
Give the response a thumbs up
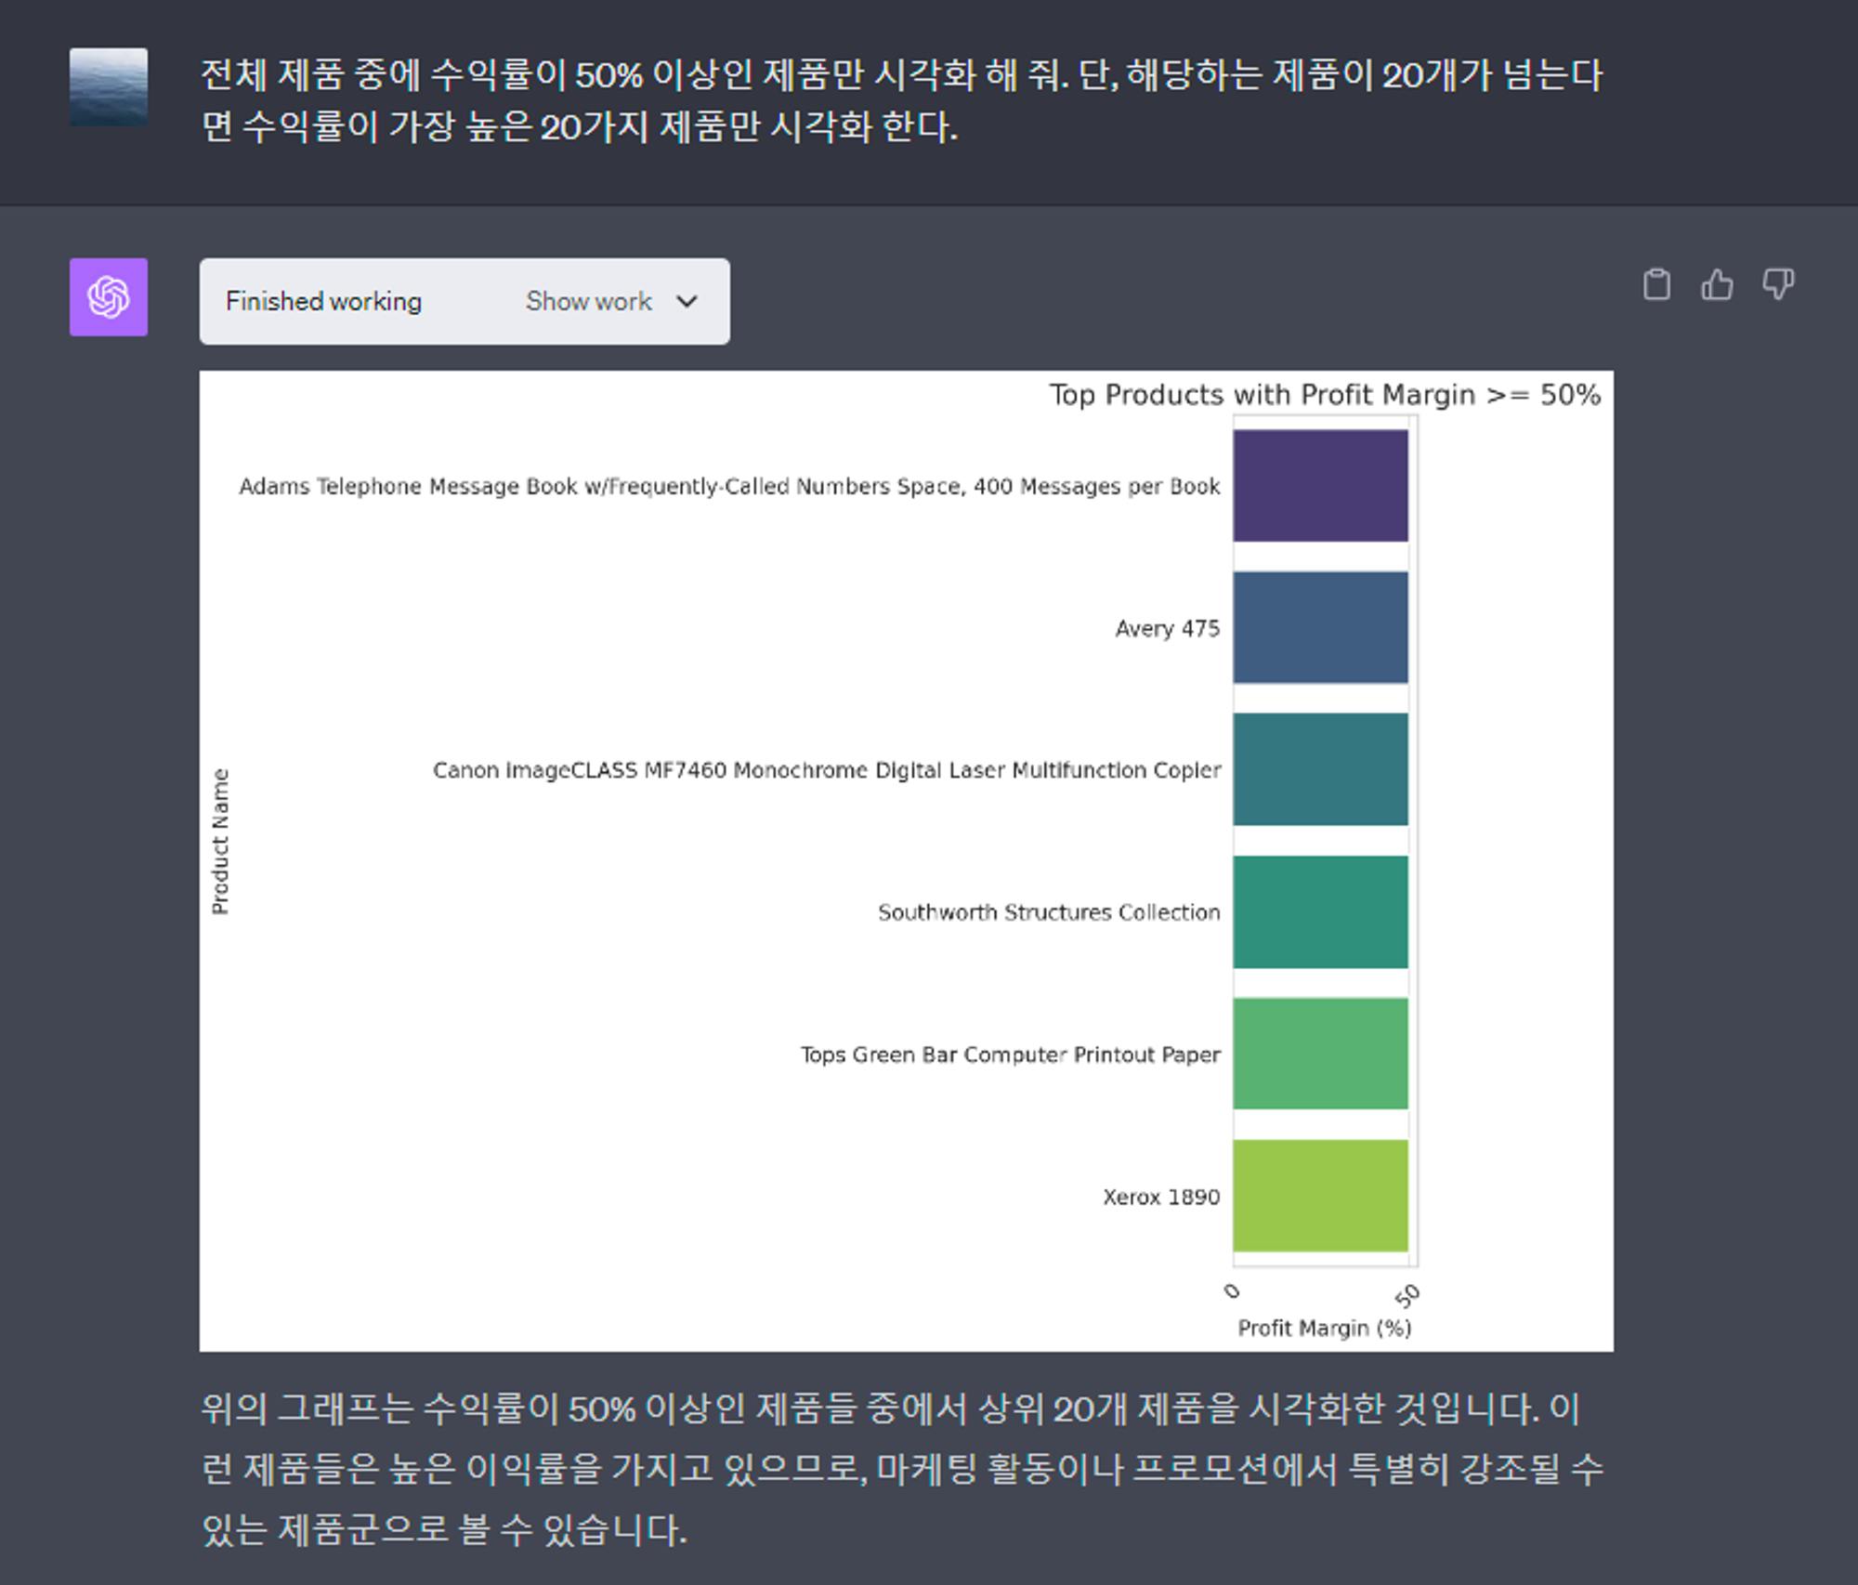[x=1717, y=284]
